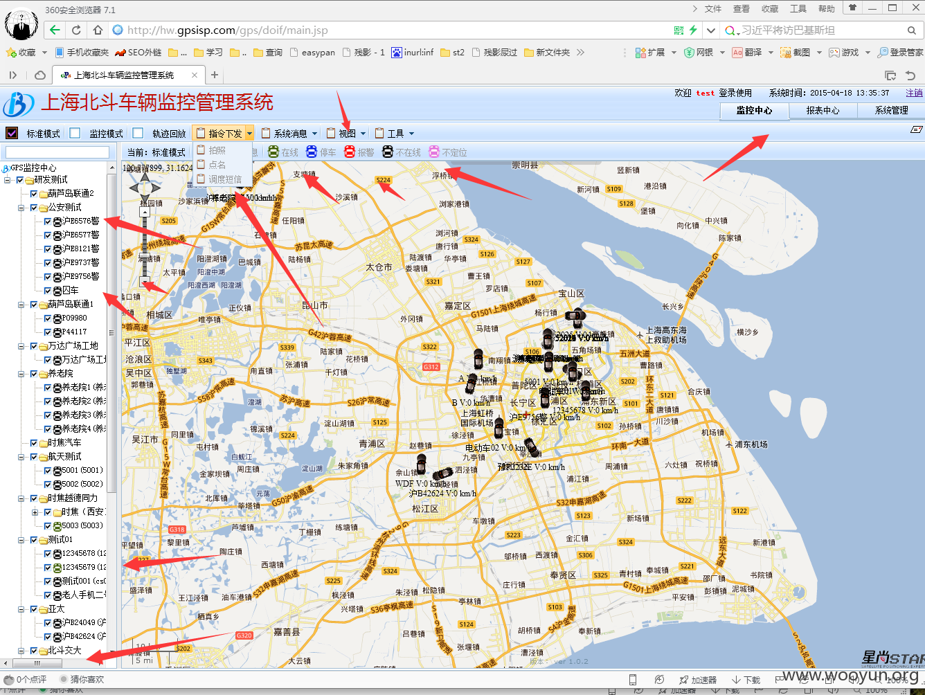Click the 残影尽过 bookmark
The height and width of the screenshot is (695, 925).
click(x=494, y=53)
